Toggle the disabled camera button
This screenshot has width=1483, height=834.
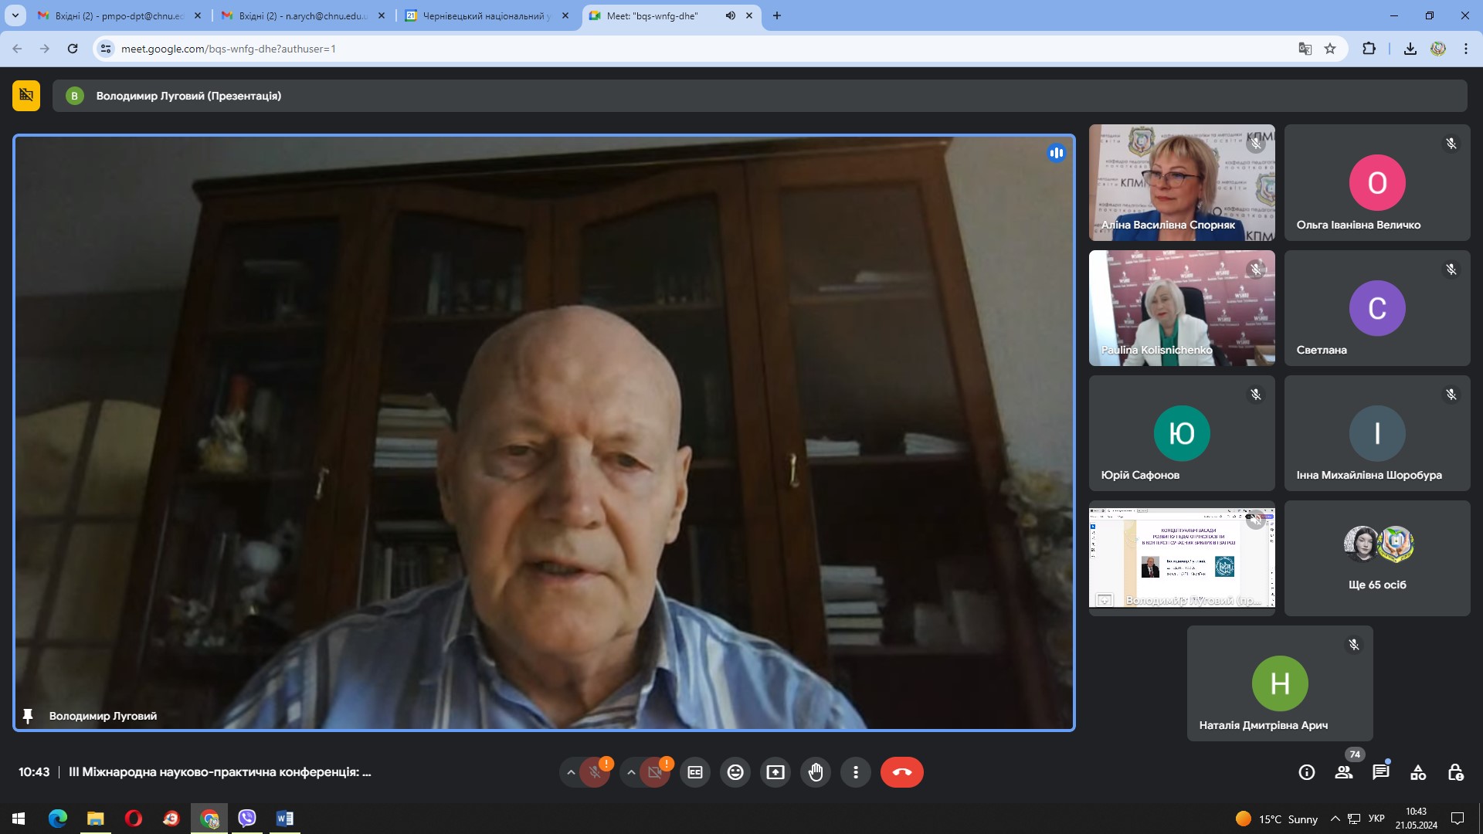pyautogui.click(x=655, y=772)
